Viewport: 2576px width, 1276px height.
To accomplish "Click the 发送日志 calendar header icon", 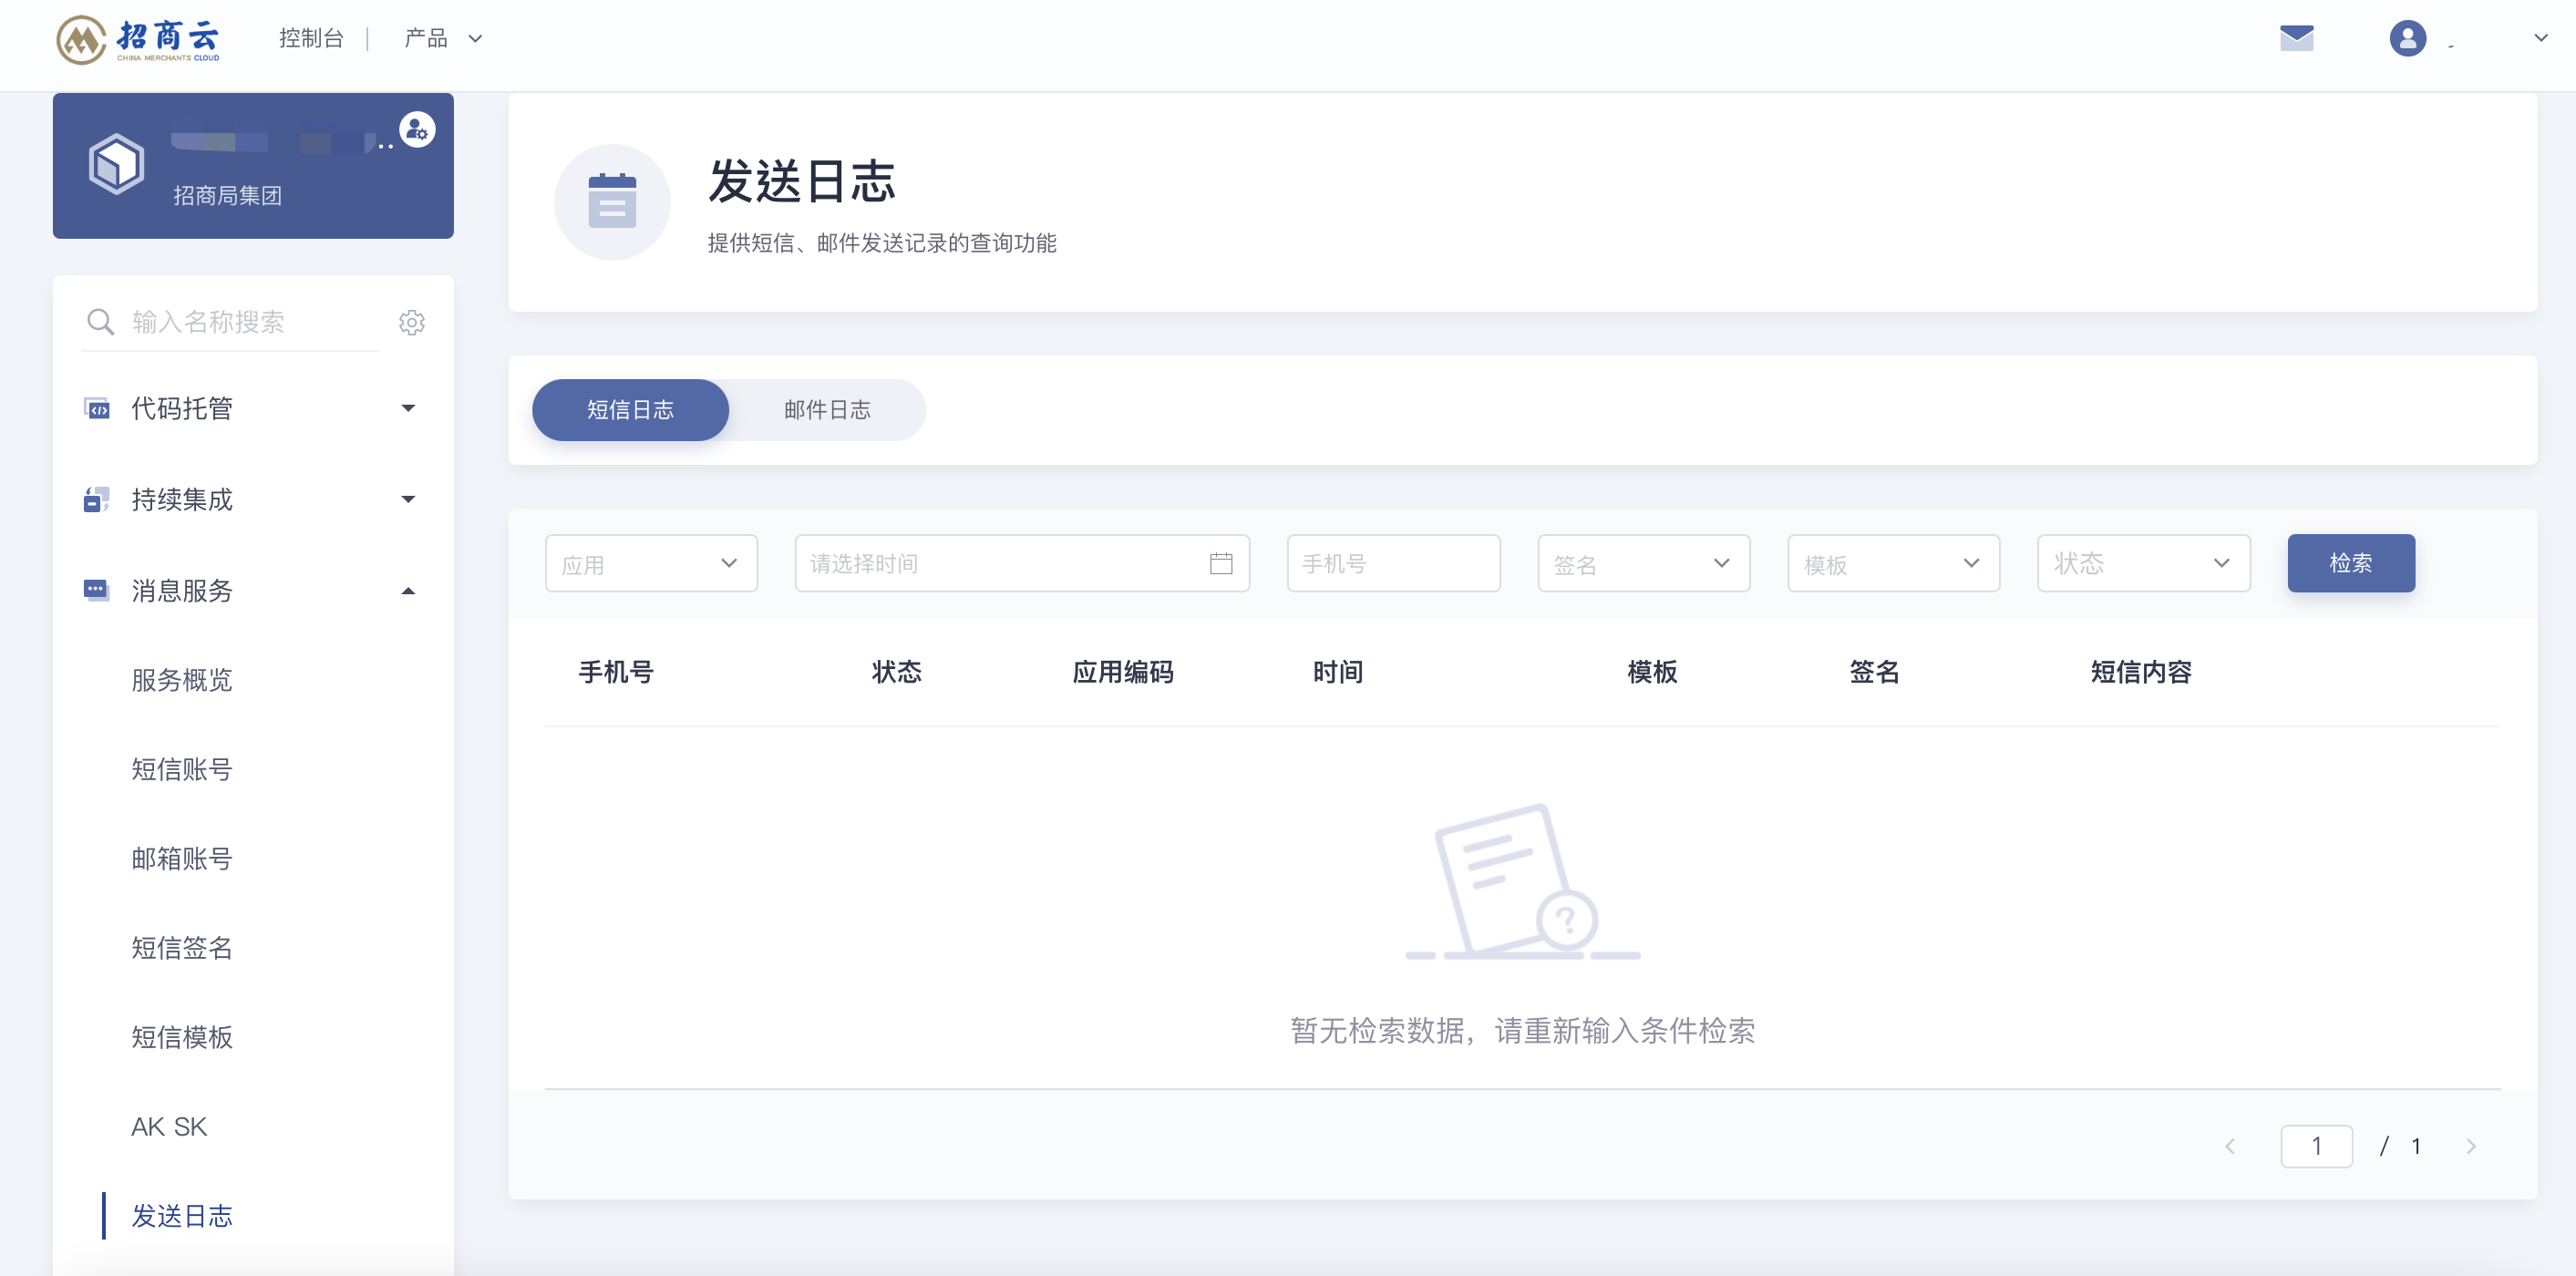I will coord(612,202).
